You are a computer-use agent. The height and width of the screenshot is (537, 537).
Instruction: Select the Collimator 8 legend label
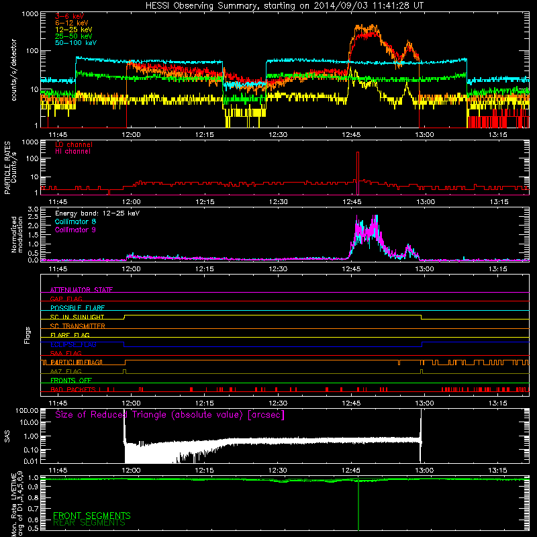pos(75,222)
